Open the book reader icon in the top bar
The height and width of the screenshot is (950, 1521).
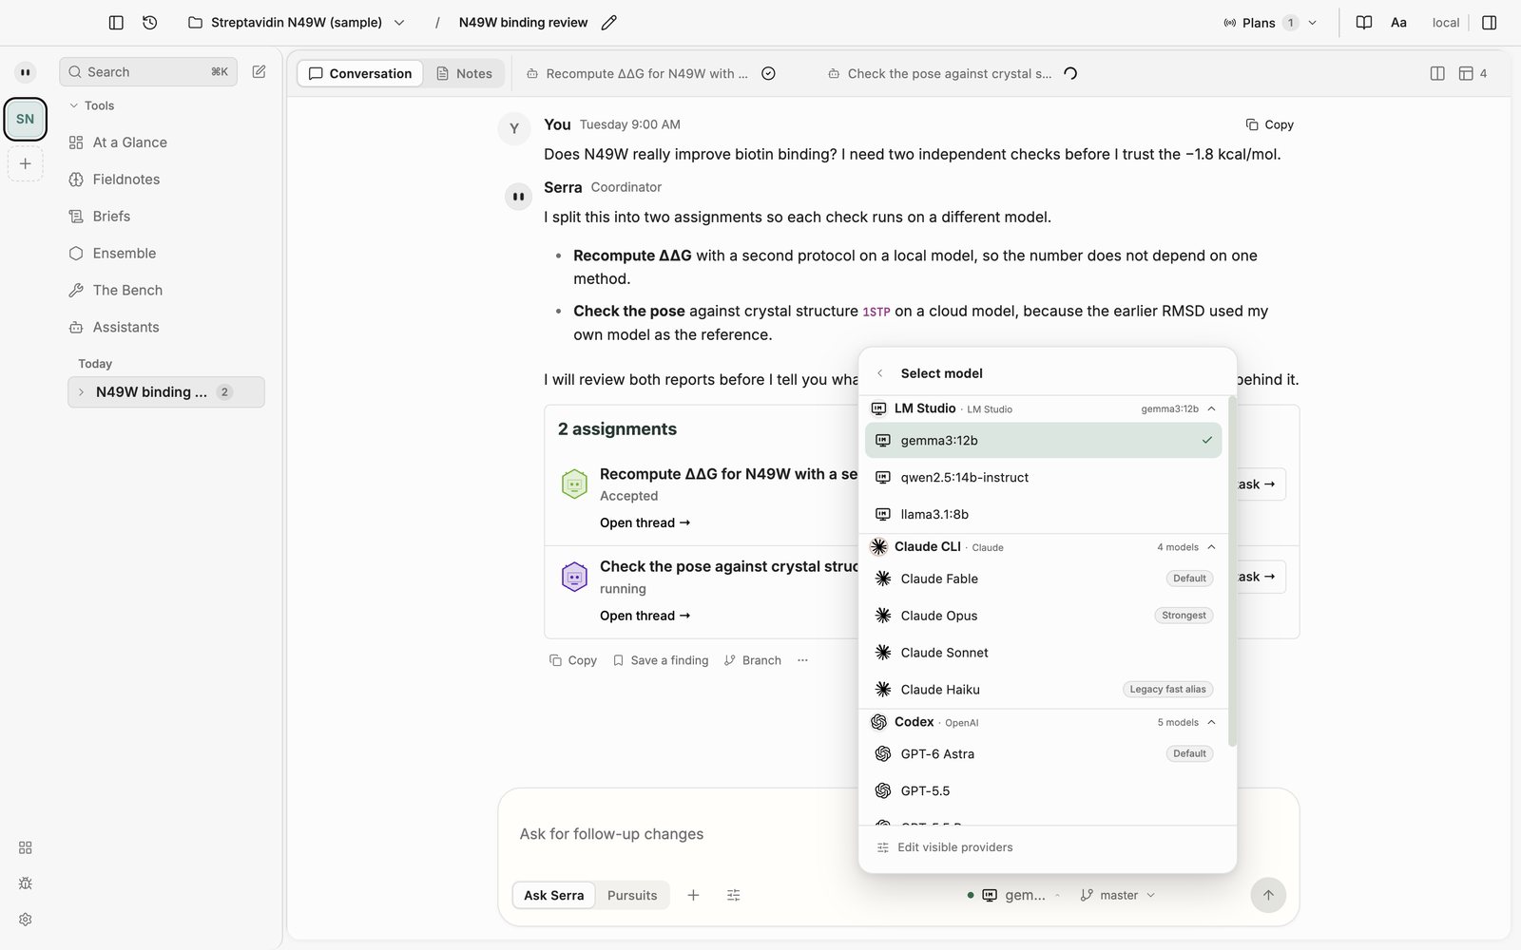[1364, 23]
